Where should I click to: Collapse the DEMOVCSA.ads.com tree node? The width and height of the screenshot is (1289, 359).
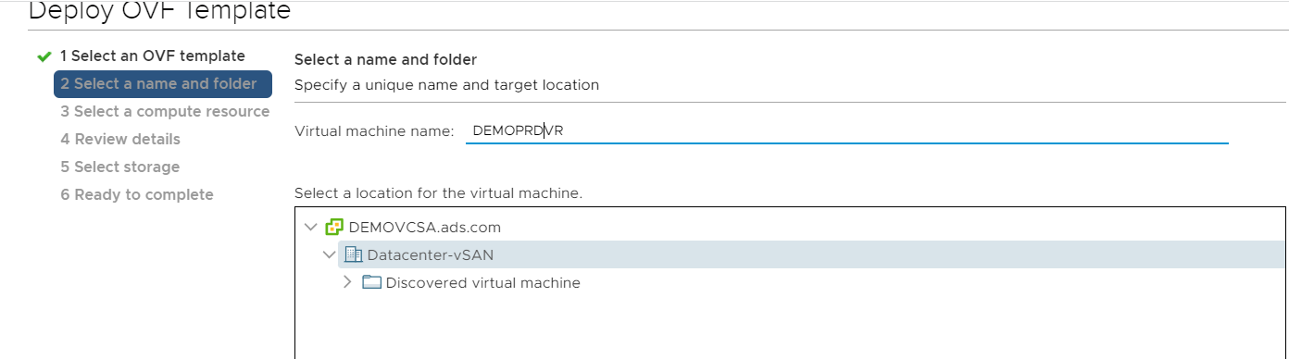[310, 227]
